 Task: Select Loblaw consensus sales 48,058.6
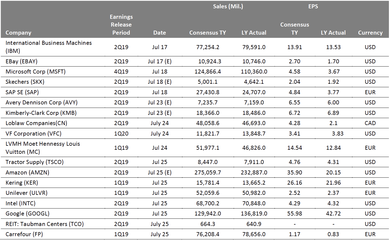pyautogui.click(x=208, y=123)
